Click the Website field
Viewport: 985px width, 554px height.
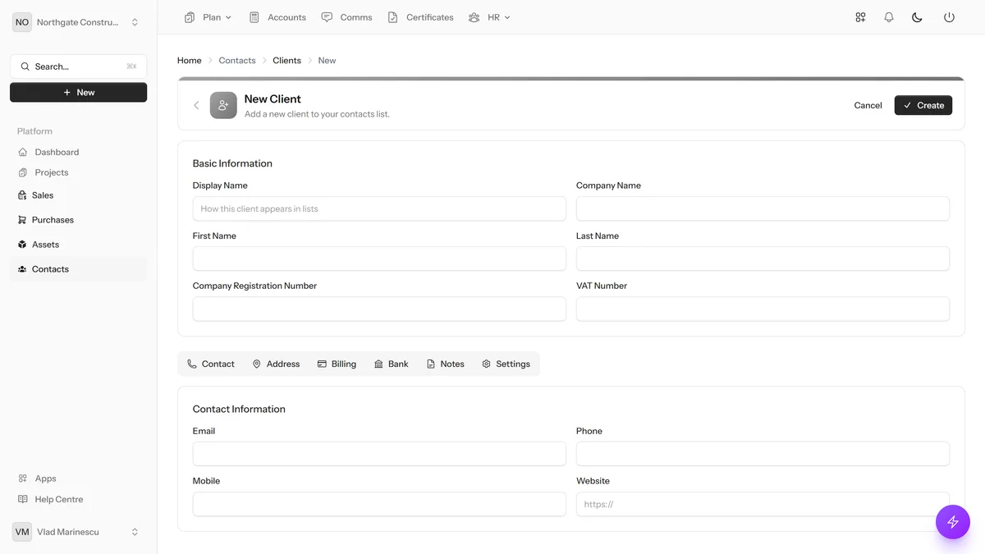(x=763, y=504)
